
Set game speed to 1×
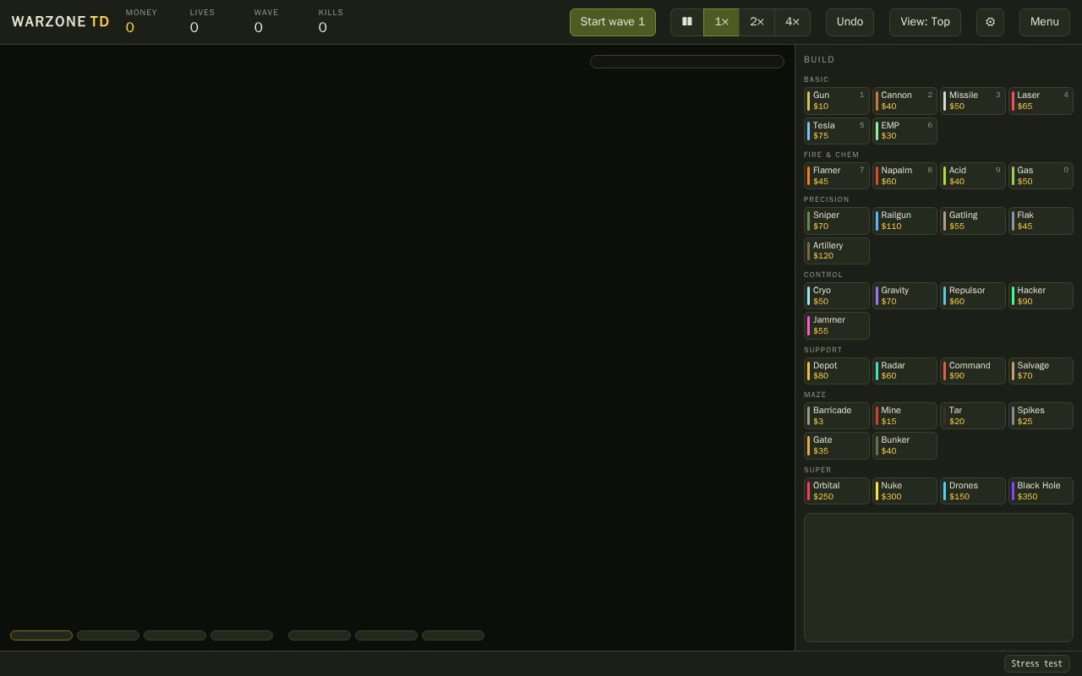point(722,22)
